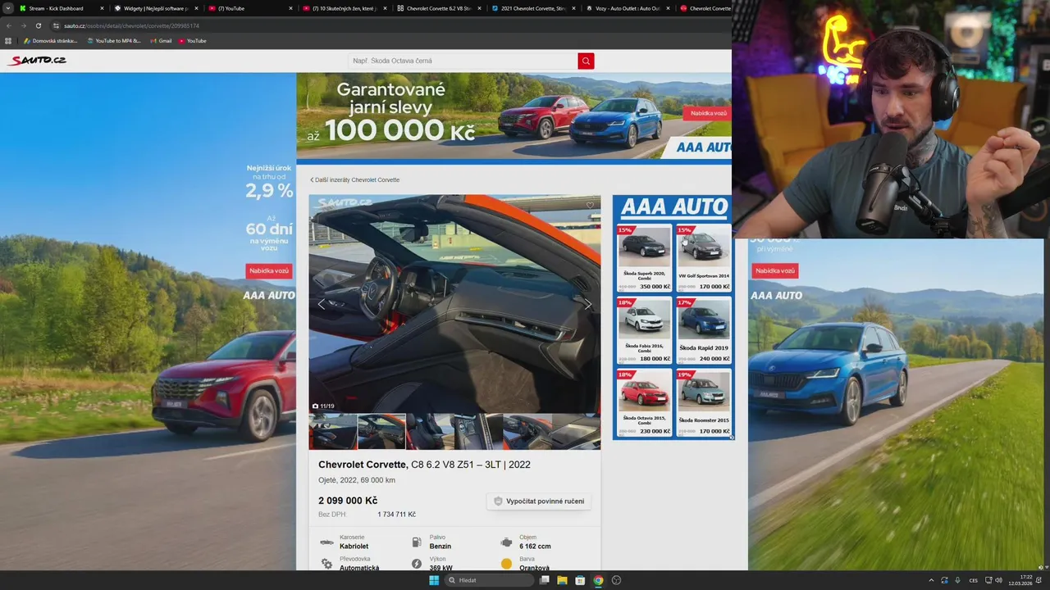1050x590 pixels.
Task: Switch to 2021 Chevrolet Corvette tab
Action: click(534, 8)
